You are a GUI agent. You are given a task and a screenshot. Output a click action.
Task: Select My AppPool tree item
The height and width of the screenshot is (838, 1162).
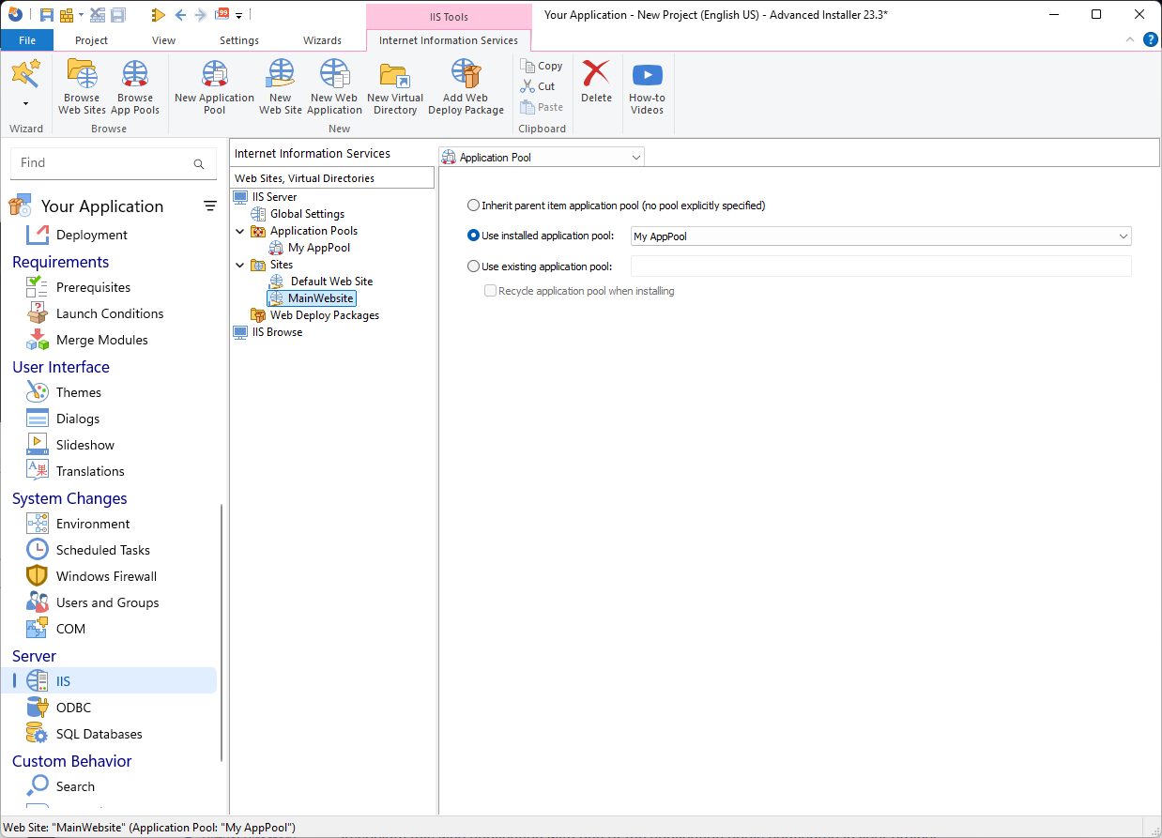[x=319, y=248]
